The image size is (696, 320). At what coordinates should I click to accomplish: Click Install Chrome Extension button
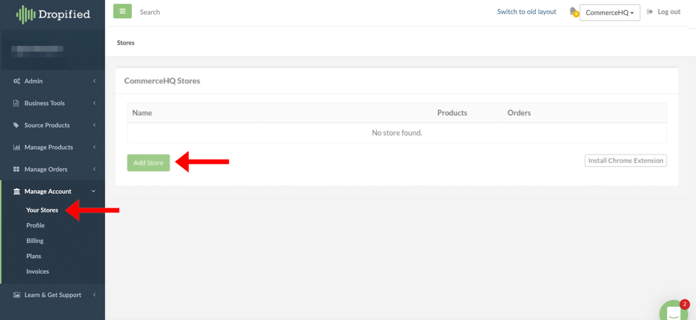[625, 160]
